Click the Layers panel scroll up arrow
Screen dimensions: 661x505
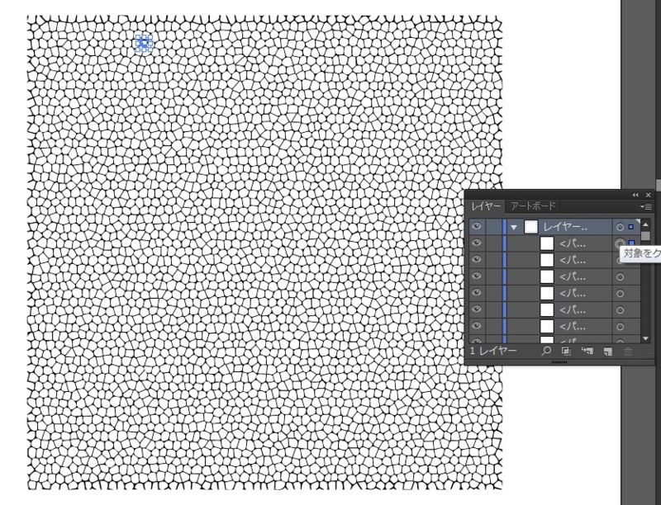[x=645, y=224]
